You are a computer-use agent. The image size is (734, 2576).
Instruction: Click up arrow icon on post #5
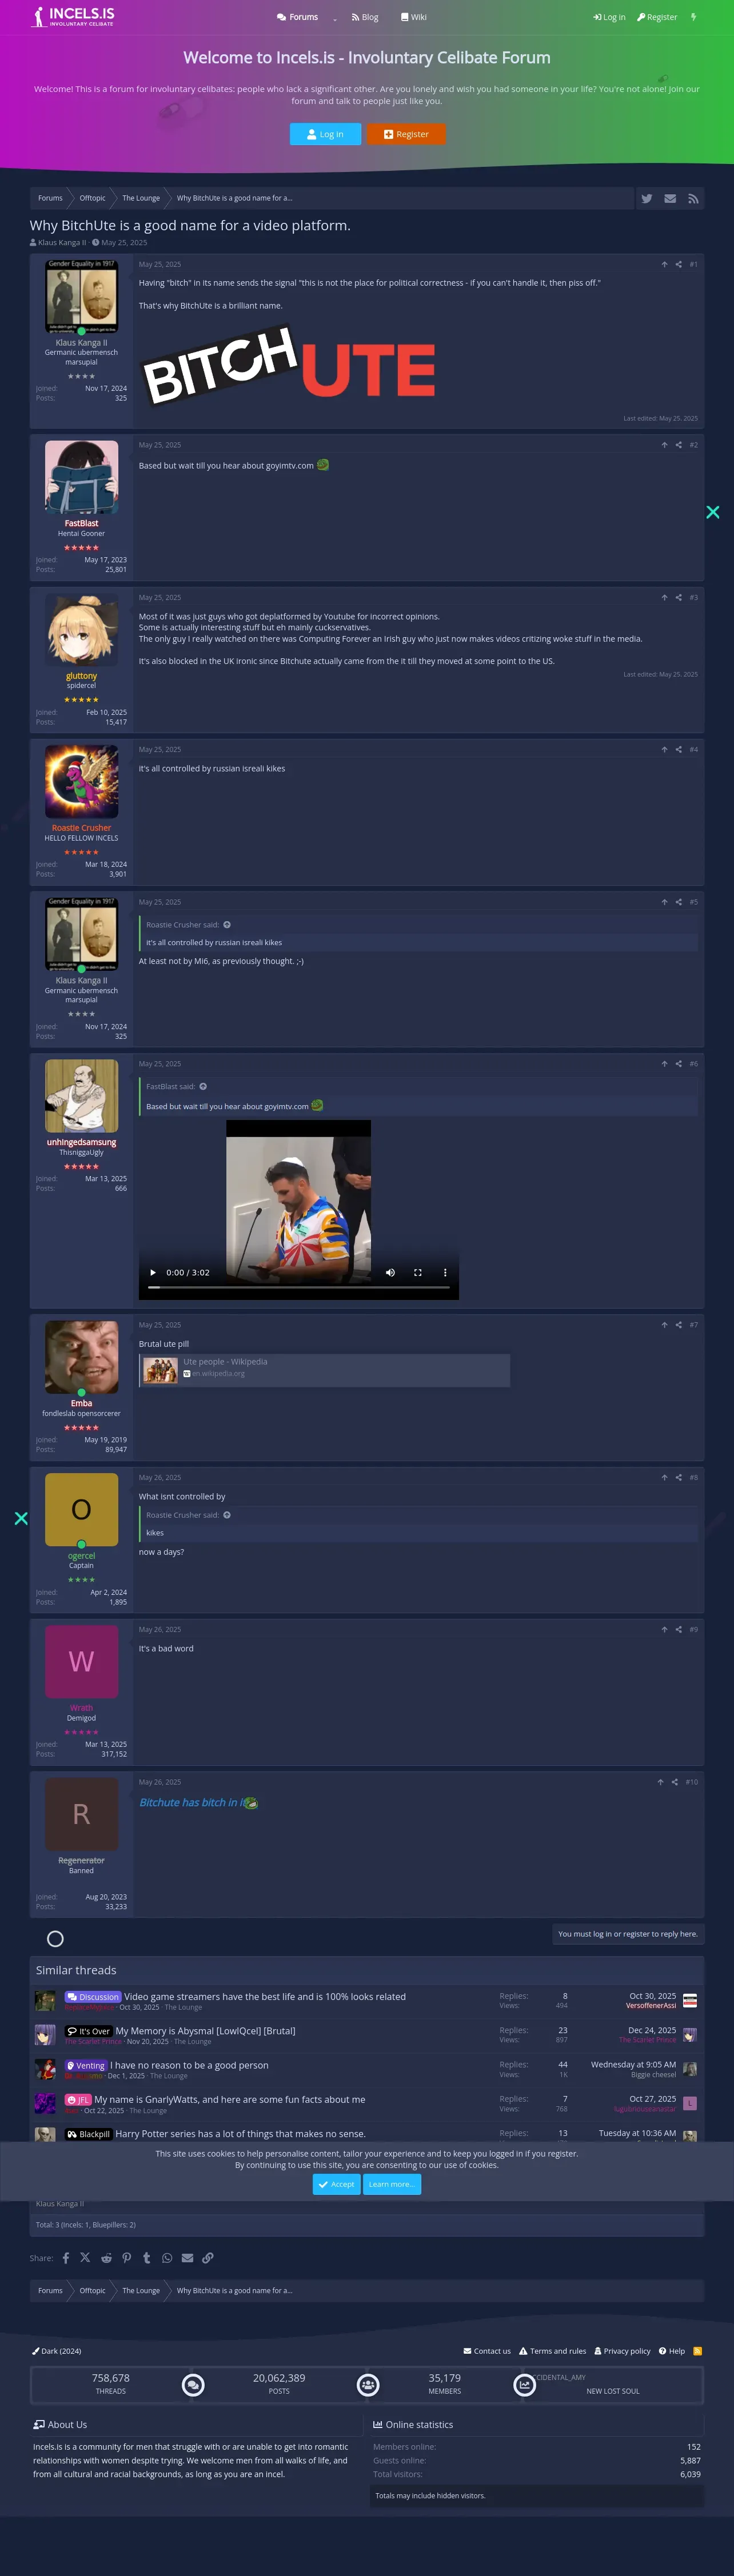tap(664, 902)
